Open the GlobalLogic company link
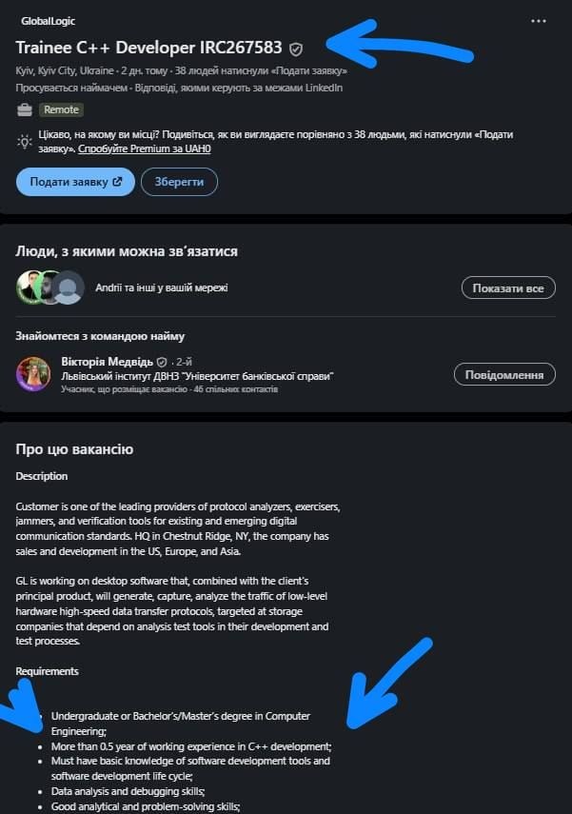572x814 pixels. tap(49, 21)
